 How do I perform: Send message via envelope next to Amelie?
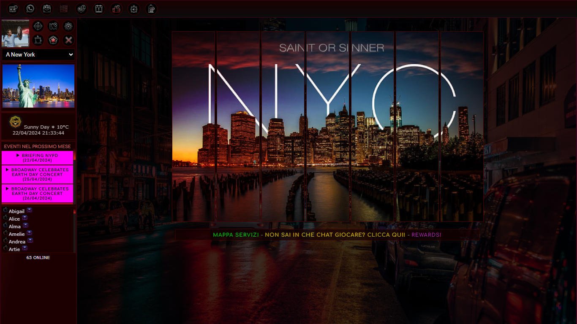point(30,233)
